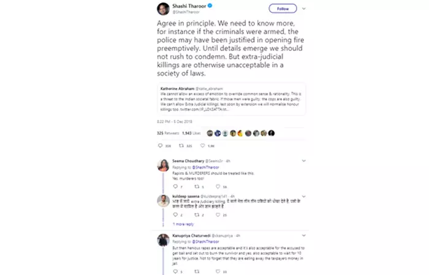Reply to Seema Choudhary's comment
The width and height of the screenshot is (429, 275).
click(175, 186)
